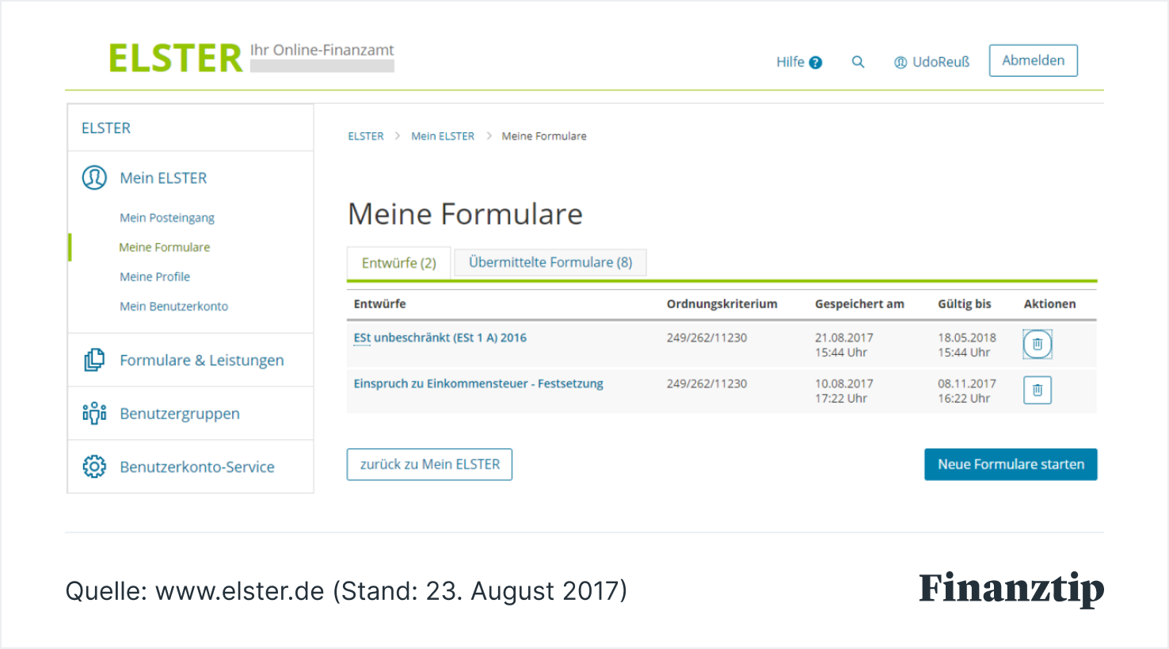Viewport: 1169px width, 649px height.
Task: Open ESt unbeschränkt (ESt 1 A) 2016 draft
Action: coord(440,338)
